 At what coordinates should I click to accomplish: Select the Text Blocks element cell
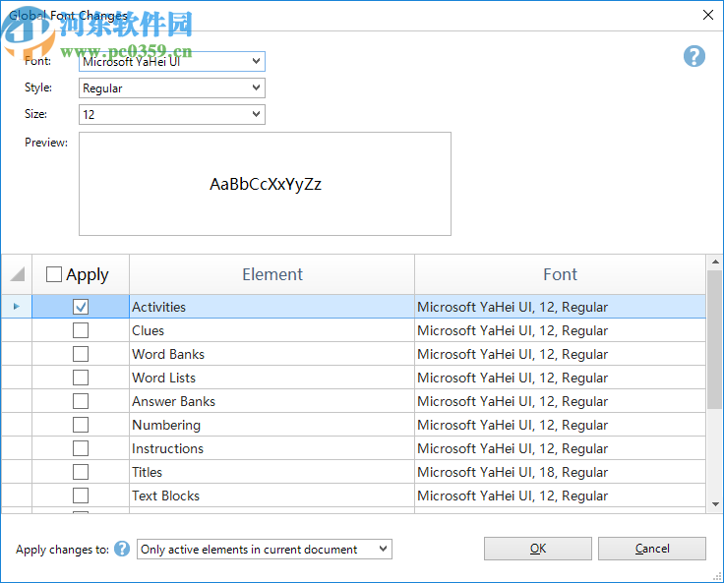click(x=271, y=496)
